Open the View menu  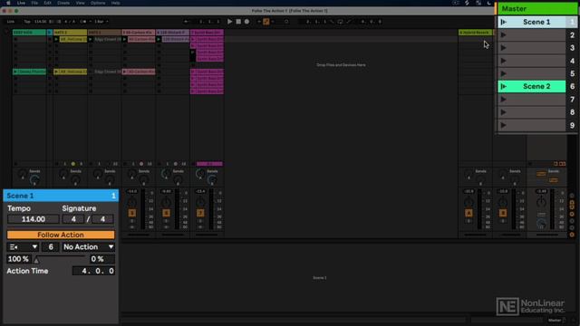(80, 3)
